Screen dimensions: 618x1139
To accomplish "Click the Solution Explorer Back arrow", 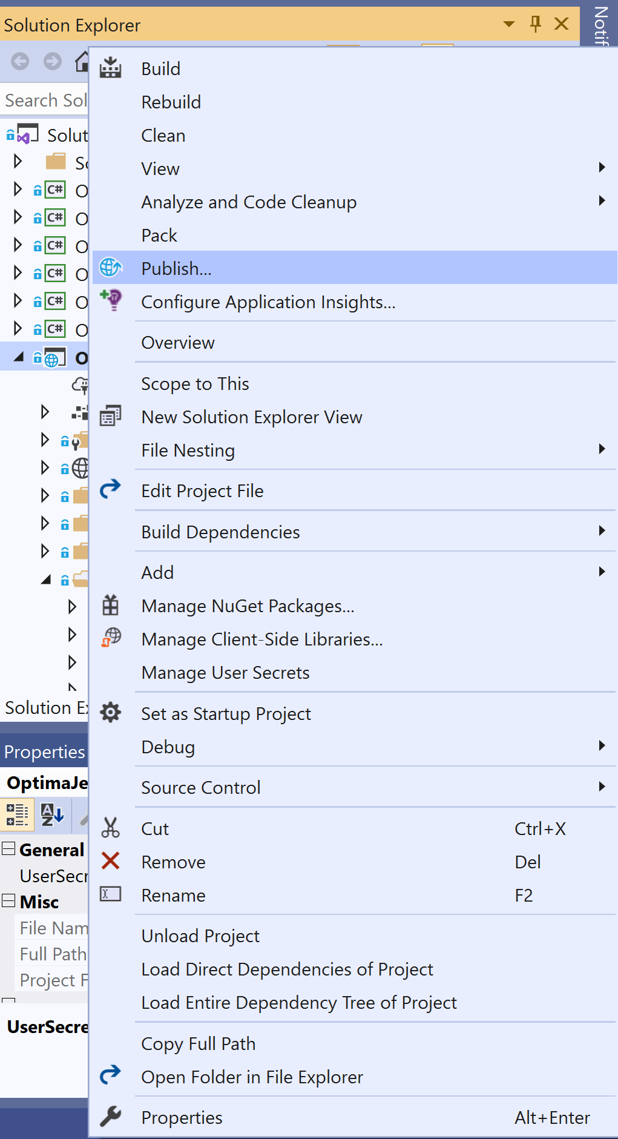I will point(20,61).
